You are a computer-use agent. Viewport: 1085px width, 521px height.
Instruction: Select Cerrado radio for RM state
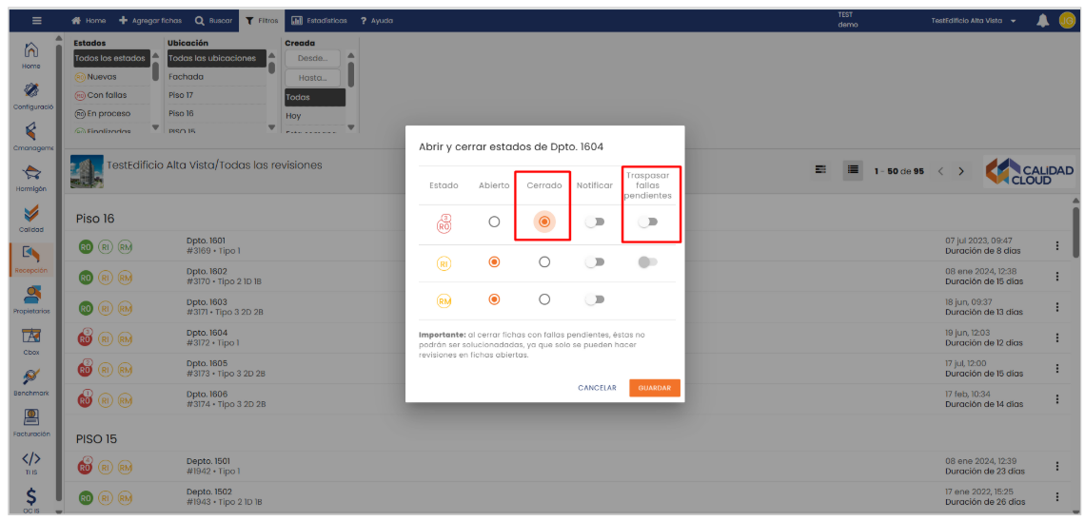pos(543,299)
